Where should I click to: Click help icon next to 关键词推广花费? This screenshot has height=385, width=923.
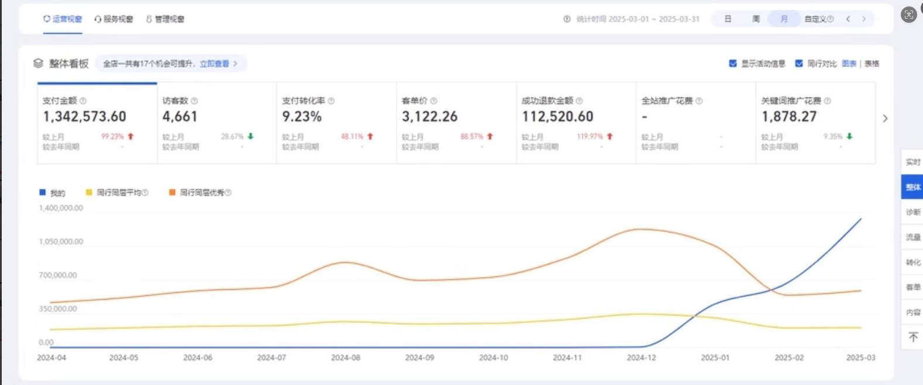(x=828, y=101)
